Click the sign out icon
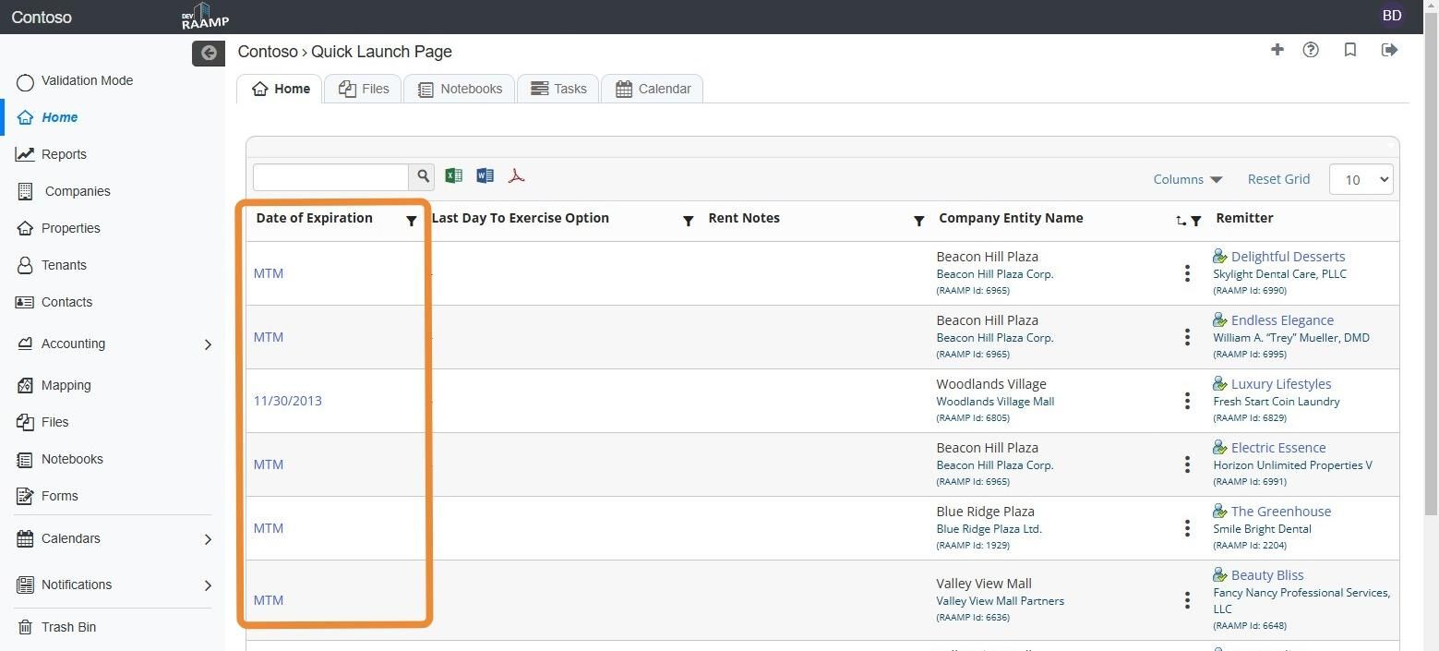1439x651 pixels. [x=1389, y=50]
